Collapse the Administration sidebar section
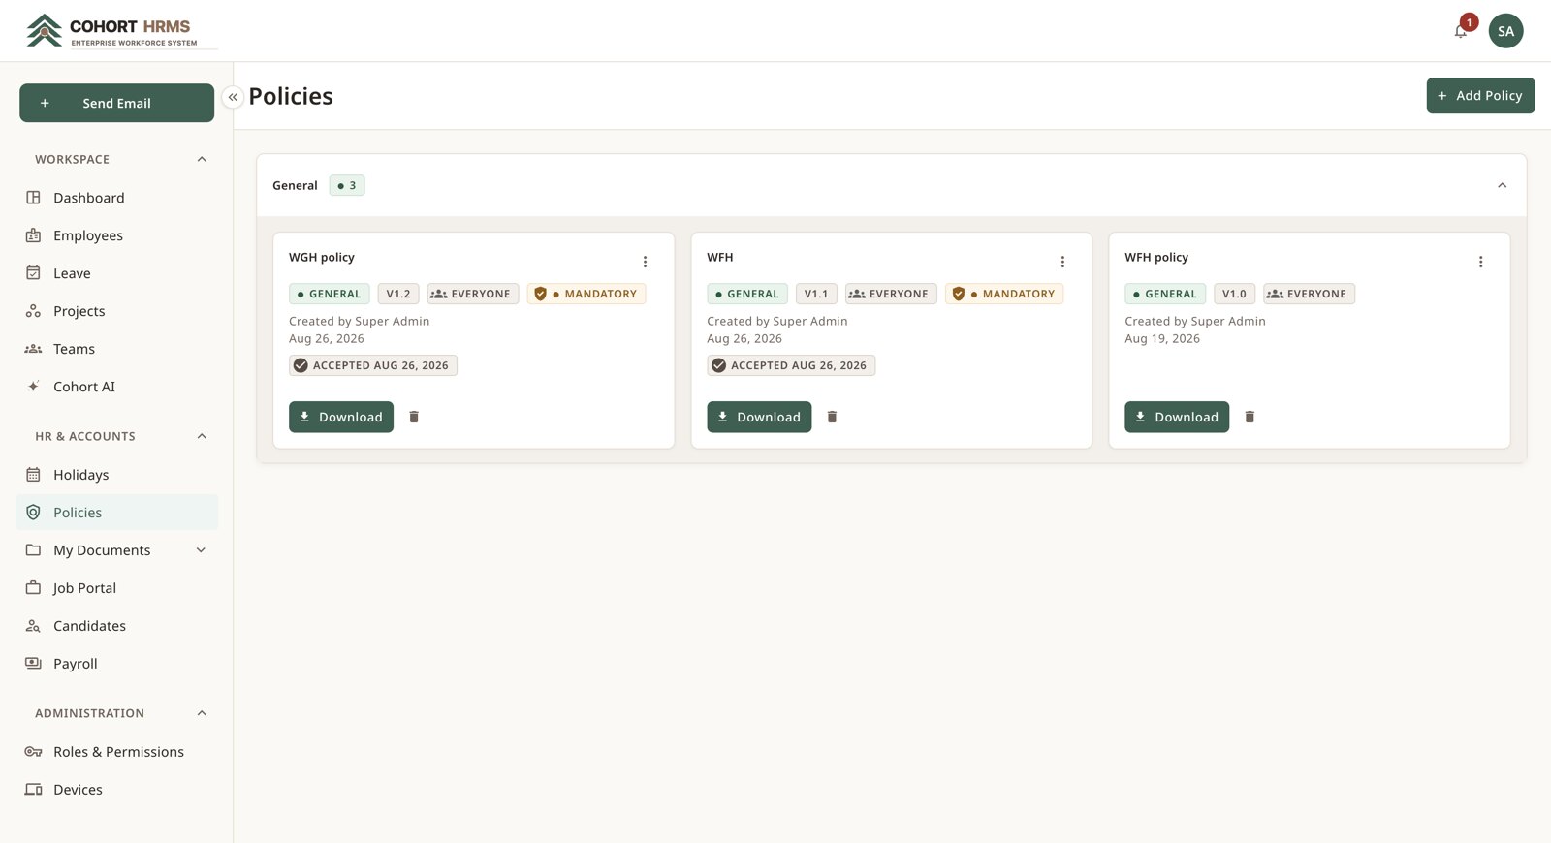Viewport: 1551px width, 843px height. [202, 713]
